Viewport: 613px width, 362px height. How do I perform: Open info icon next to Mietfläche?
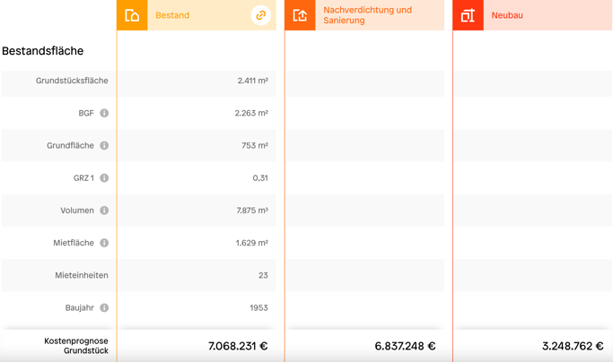click(104, 243)
